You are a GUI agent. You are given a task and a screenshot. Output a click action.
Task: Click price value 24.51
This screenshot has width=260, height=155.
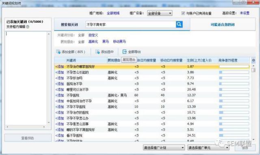coord(191,136)
